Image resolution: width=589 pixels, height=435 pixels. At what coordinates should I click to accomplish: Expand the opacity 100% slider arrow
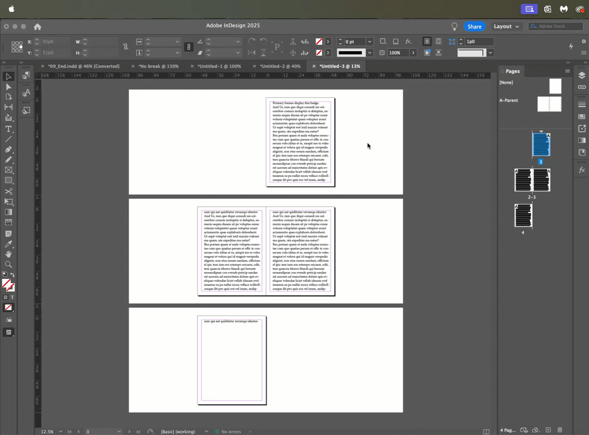[x=413, y=53]
